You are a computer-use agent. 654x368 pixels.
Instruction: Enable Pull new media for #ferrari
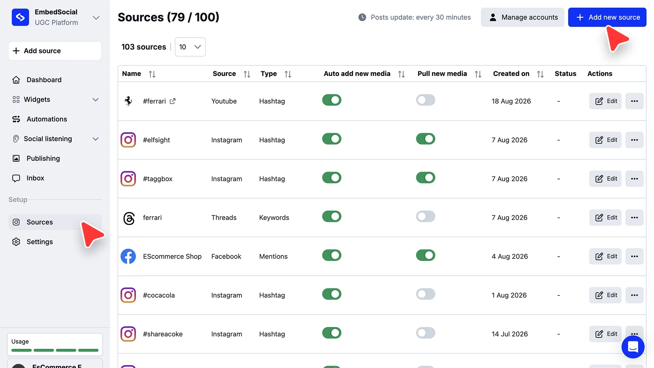click(x=426, y=100)
